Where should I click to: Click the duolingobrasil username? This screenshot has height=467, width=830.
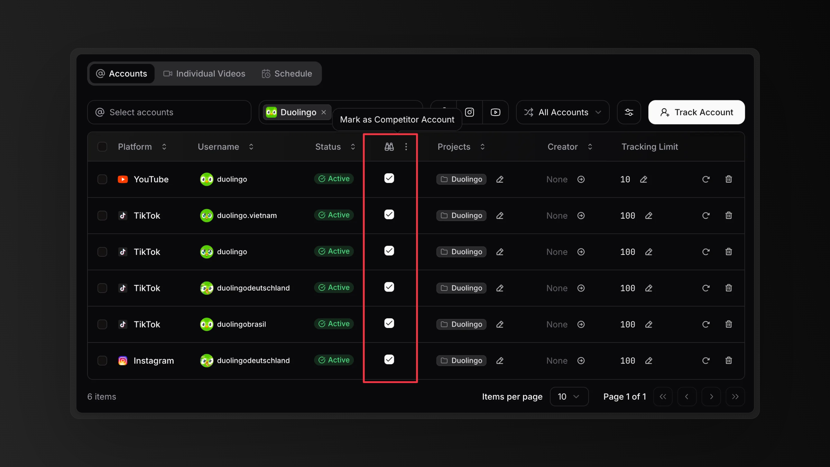click(x=241, y=324)
